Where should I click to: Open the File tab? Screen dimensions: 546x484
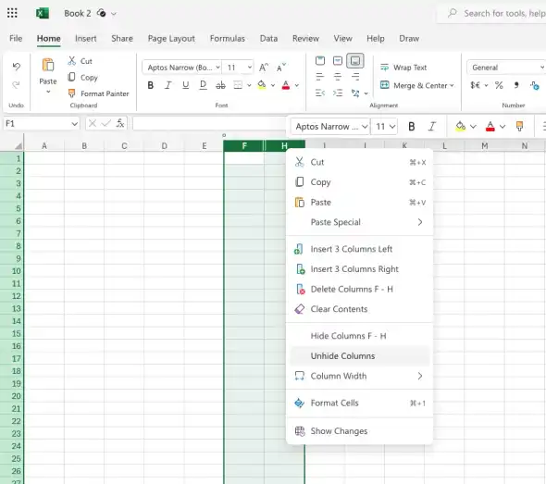pyautogui.click(x=16, y=38)
